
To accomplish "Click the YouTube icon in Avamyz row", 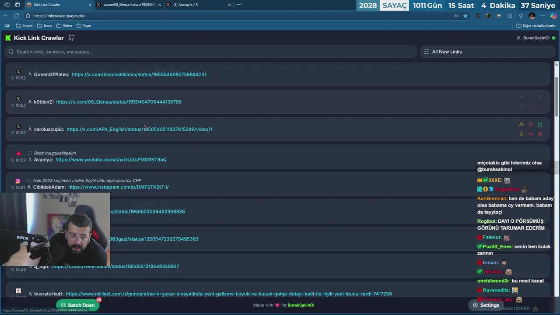I will tap(18, 154).
